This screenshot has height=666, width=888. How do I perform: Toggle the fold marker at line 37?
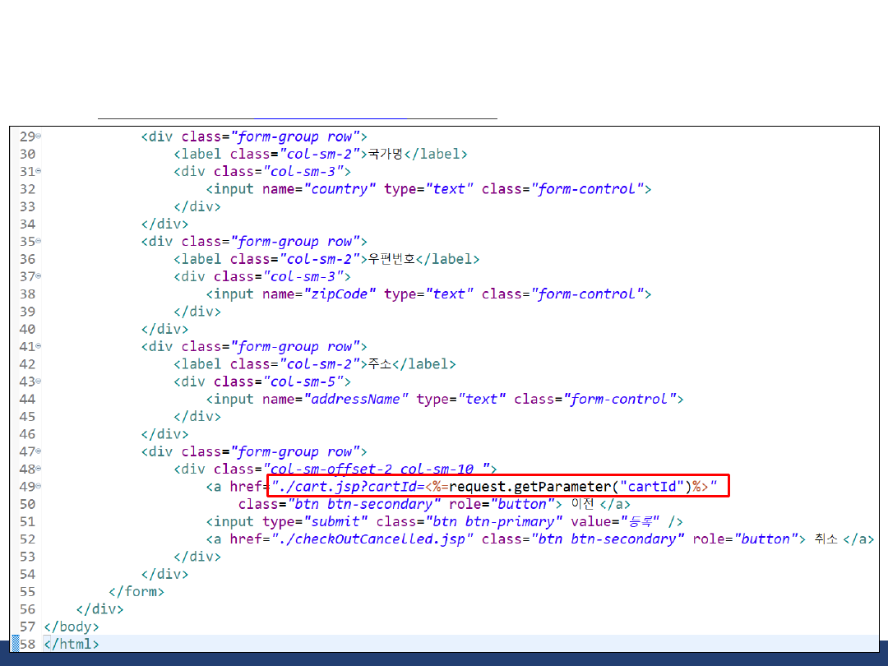click(39, 276)
